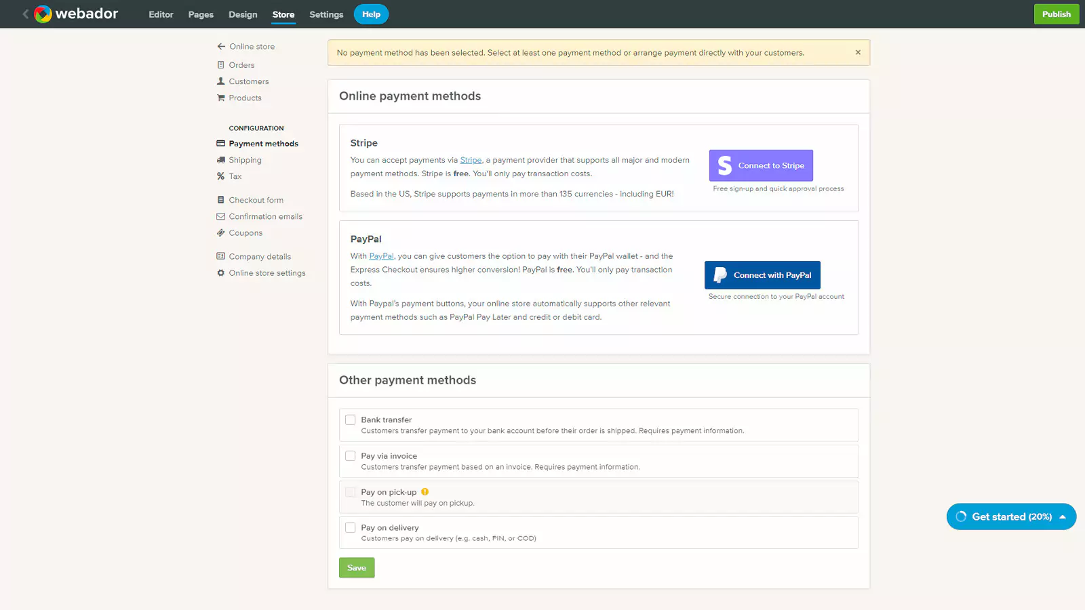
Task: Click the progress circle icon in Get started
Action: pos(961,516)
